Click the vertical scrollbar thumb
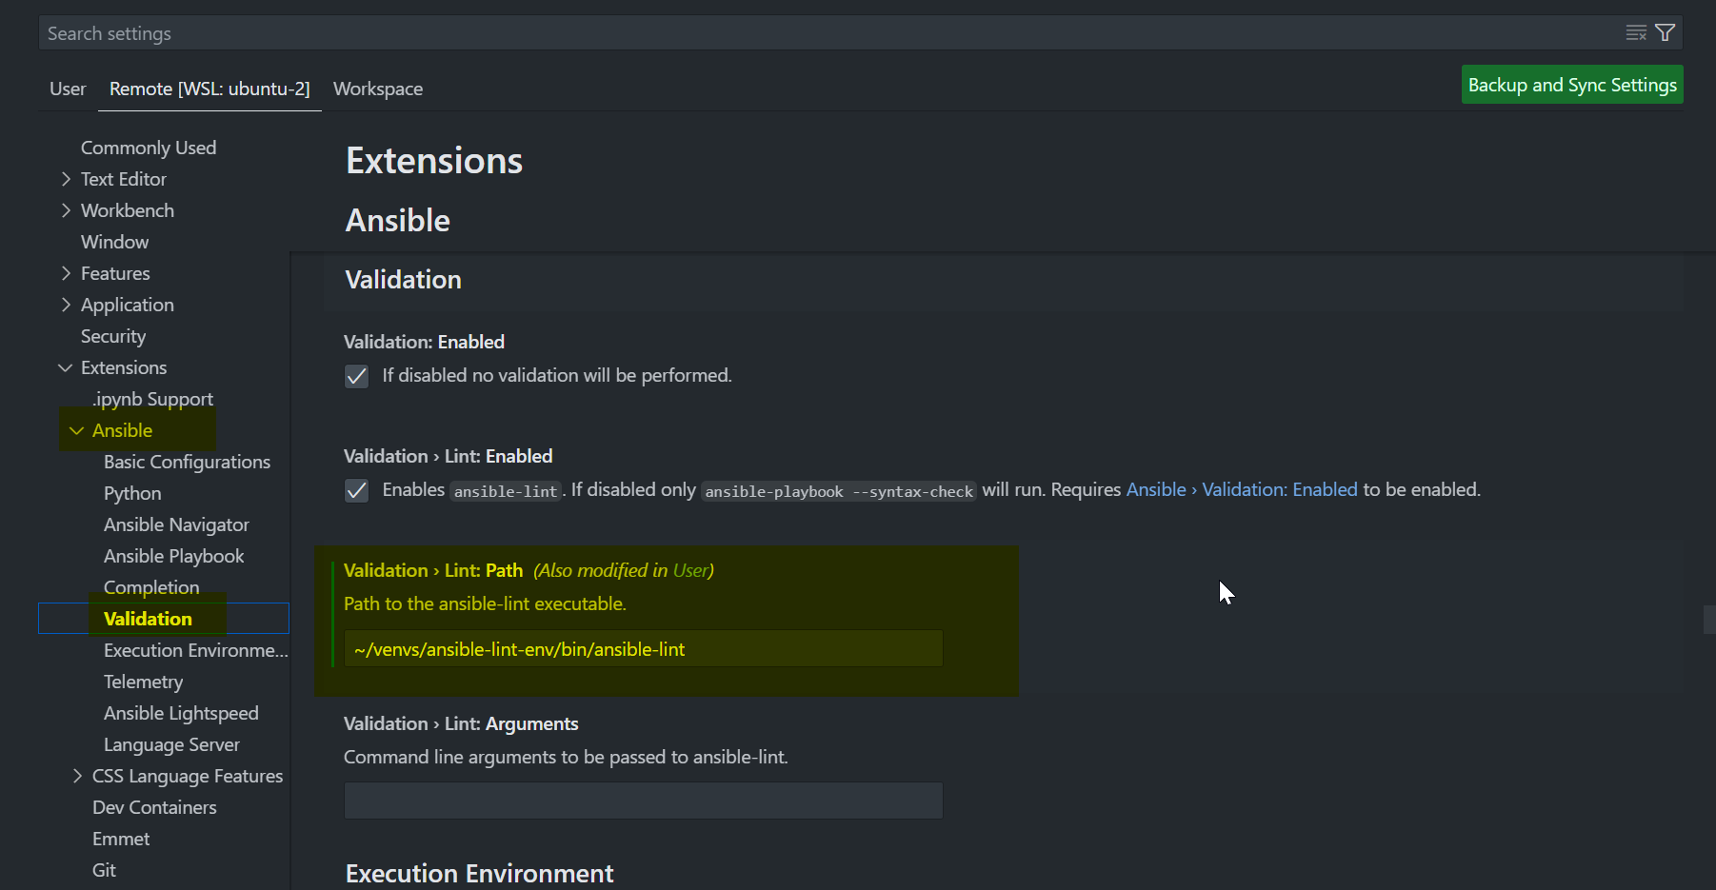Viewport: 1716px width, 890px height. click(x=1709, y=620)
